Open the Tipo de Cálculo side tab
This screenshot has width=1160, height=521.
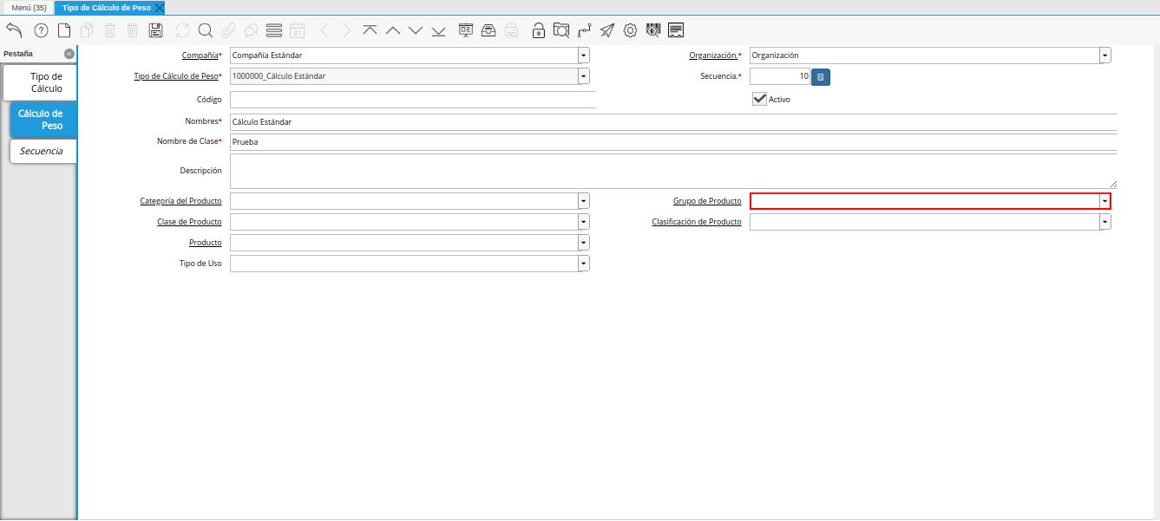point(40,82)
